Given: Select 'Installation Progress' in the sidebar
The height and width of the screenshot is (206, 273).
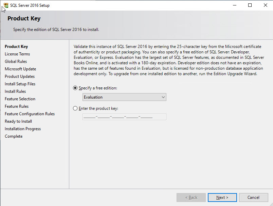Looking at the screenshot, I should click(x=22, y=128).
